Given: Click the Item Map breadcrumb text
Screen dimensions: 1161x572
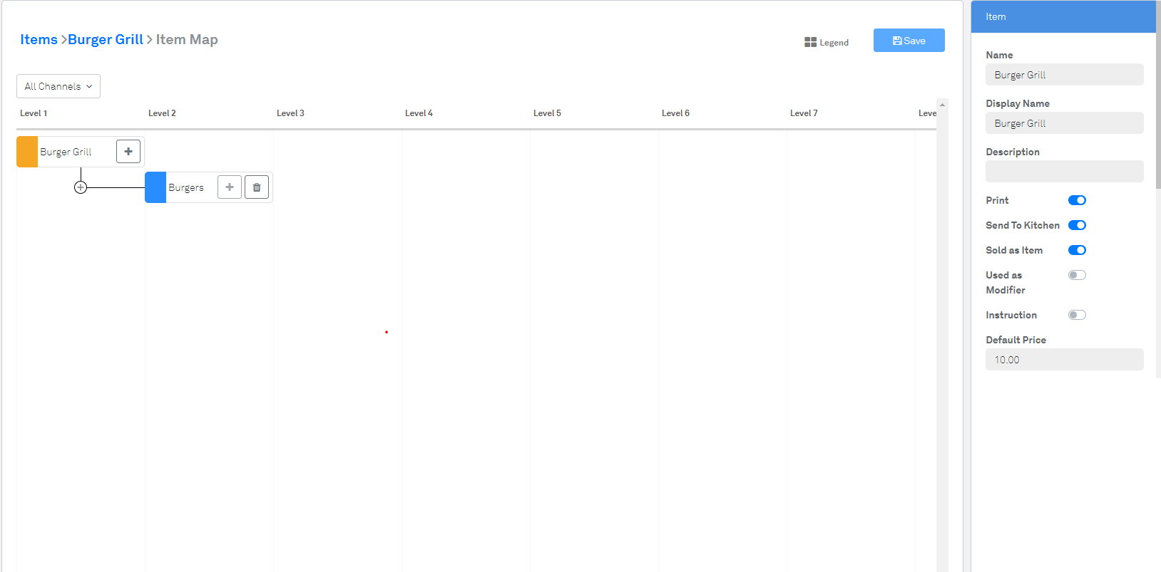Looking at the screenshot, I should point(187,39).
